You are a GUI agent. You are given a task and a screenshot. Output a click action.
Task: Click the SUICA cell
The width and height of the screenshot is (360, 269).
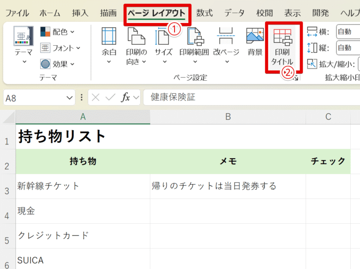click(x=83, y=259)
